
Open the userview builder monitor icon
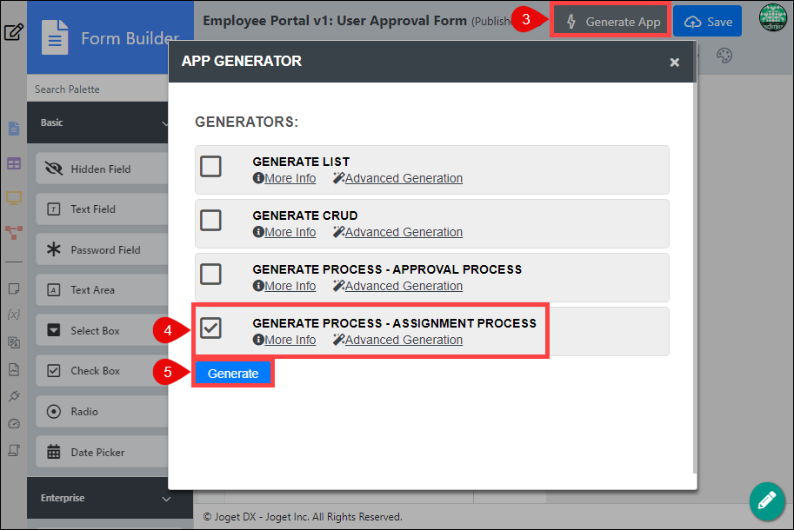pos(14,198)
